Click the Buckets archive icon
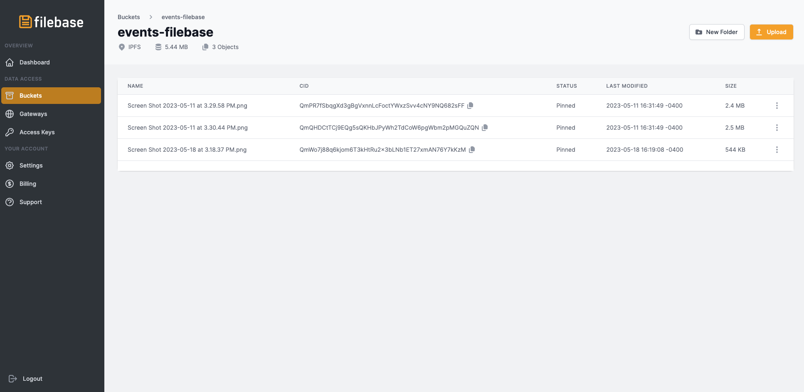This screenshot has width=804, height=392. coord(10,96)
